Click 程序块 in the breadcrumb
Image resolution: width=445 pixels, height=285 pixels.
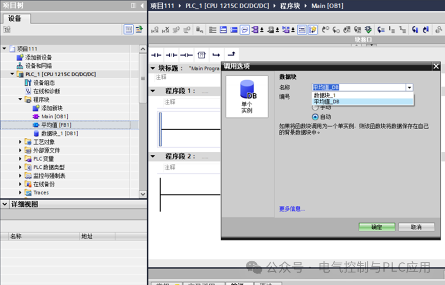pos(290,6)
